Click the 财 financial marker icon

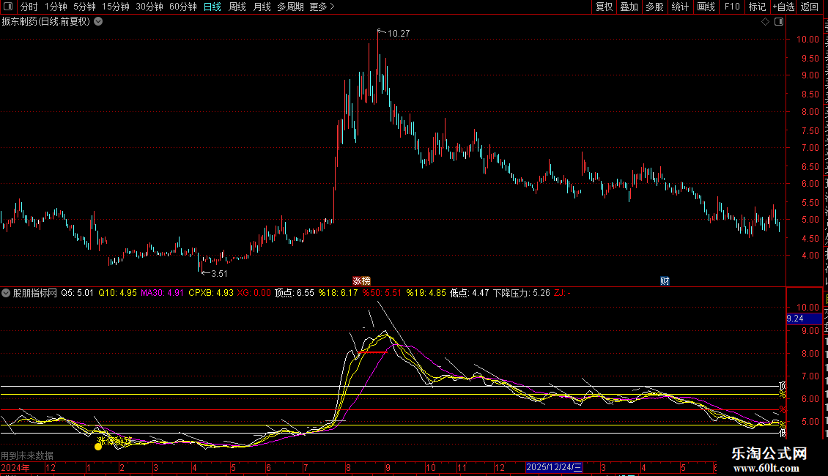[665, 280]
